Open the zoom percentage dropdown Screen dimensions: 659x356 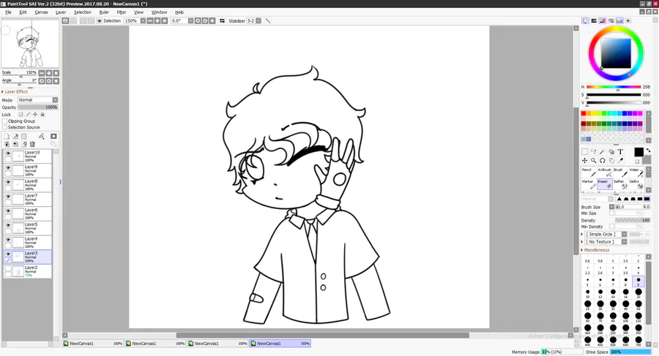[143, 20]
